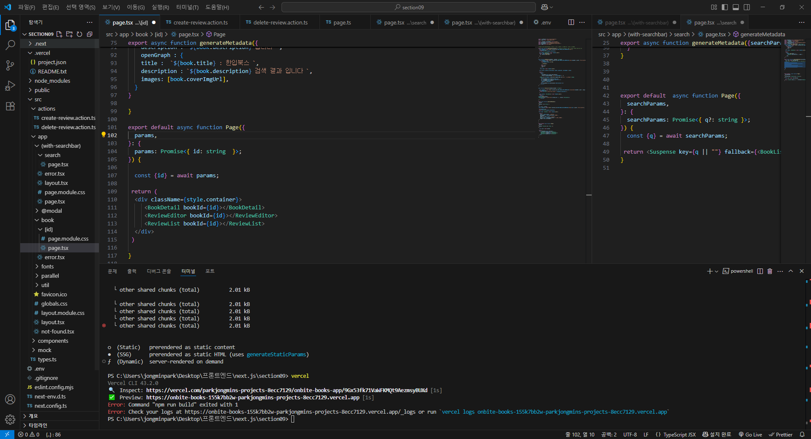Expand the components folder
811x439 pixels.
[x=60, y=341]
